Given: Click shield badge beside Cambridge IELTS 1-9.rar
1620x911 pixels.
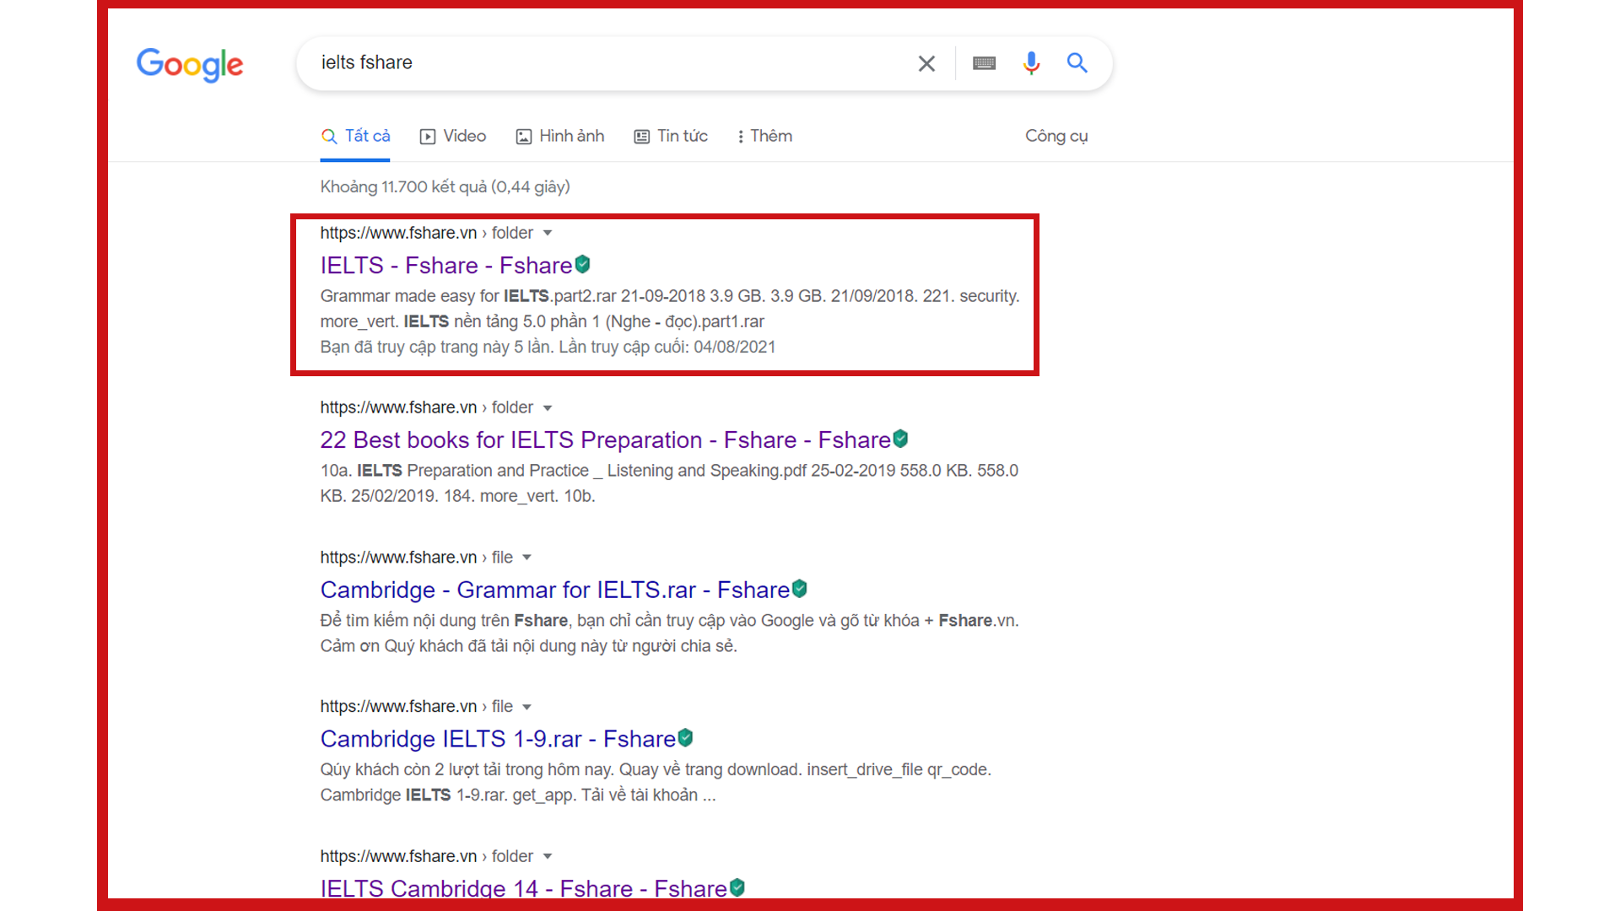Looking at the screenshot, I should click(x=686, y=738).
